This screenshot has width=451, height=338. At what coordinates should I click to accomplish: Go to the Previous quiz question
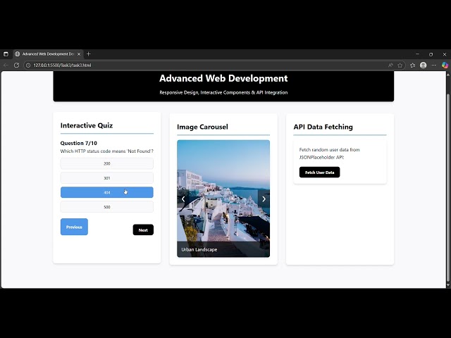click(74, 227)
